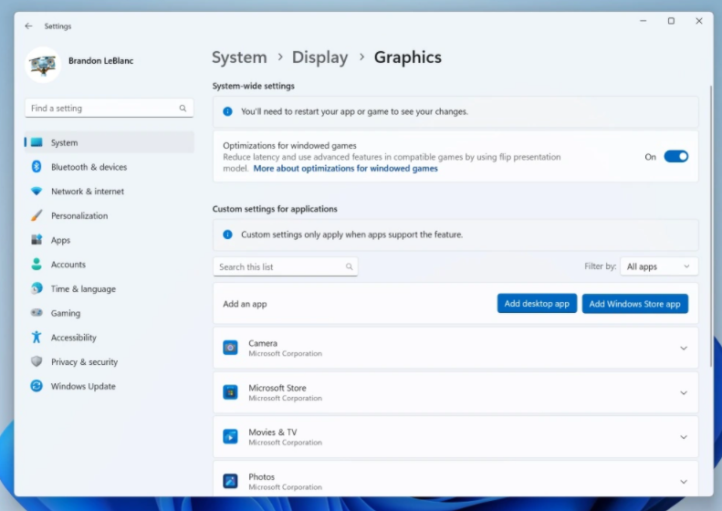The image size is (722, 511).
Task: Select the Personalization paintbrush icon
Action: 37,215
